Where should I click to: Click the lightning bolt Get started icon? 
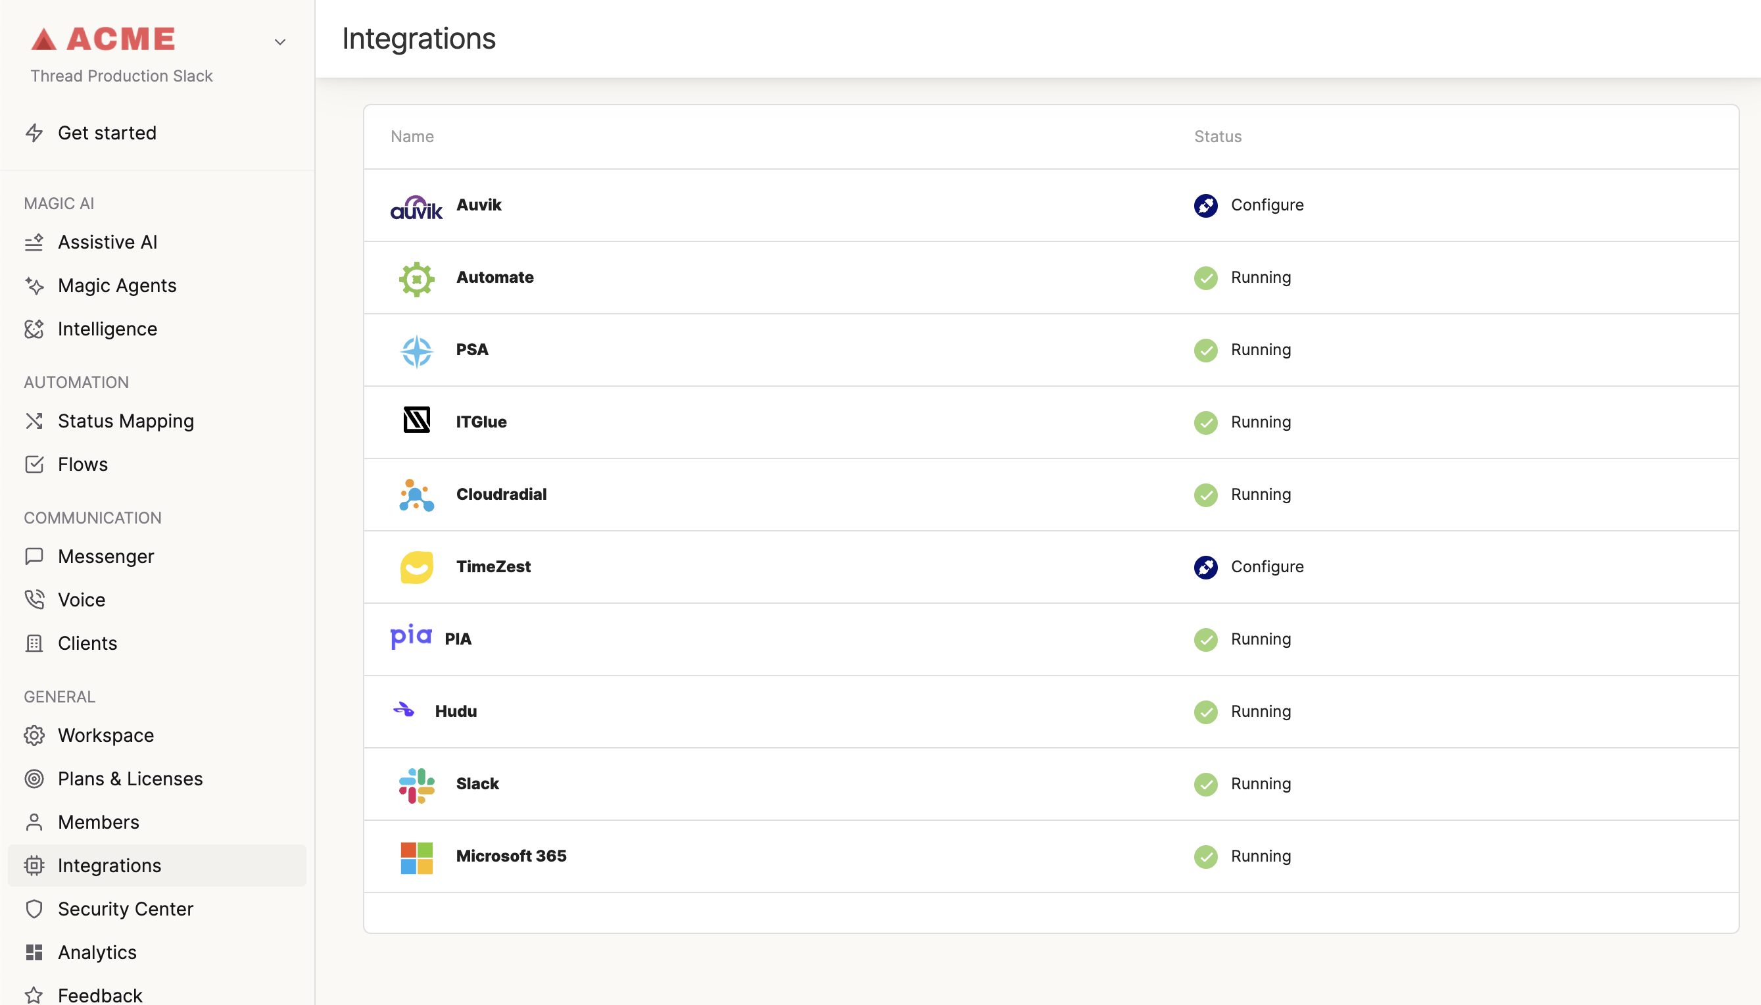point(34,132)
